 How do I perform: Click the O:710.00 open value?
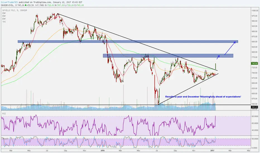pyautogui.click(x=49, y=5)
